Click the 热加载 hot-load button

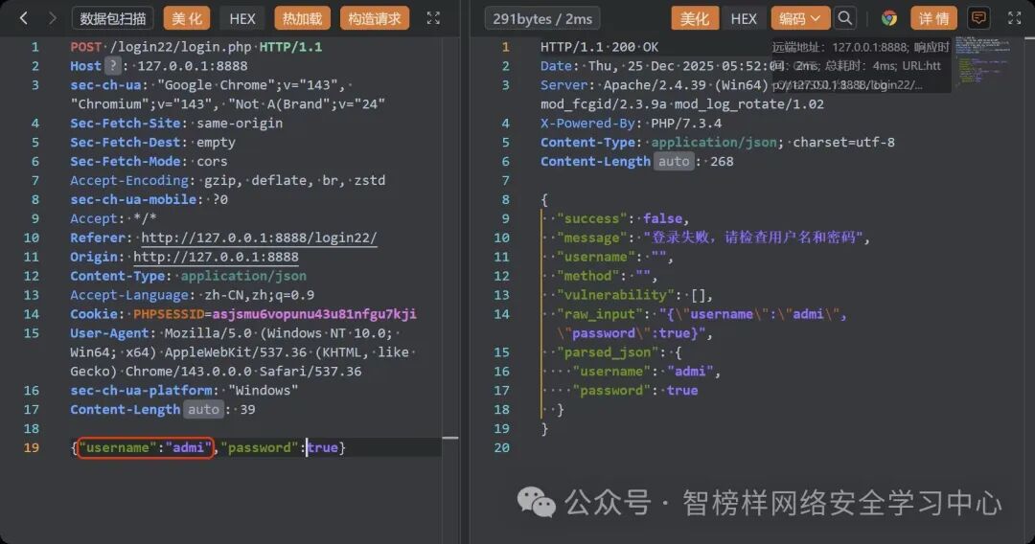[x=302, y=18]
